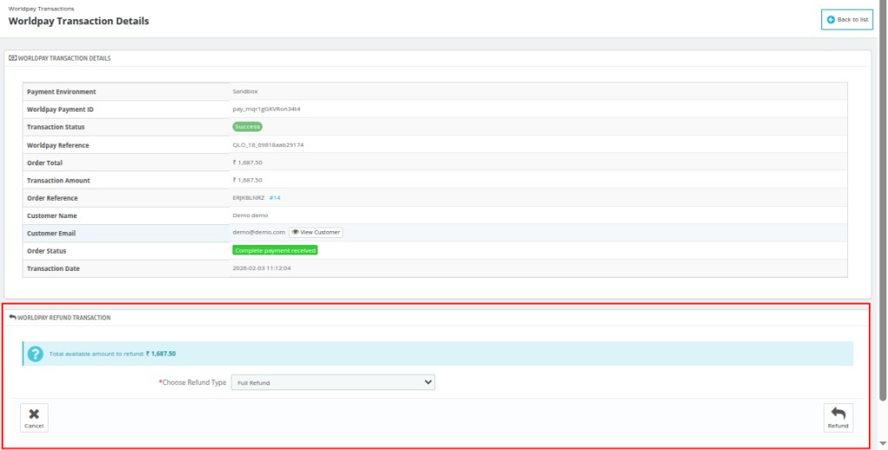Click the question mark info icon
The height and width of the screenshot is (450, 888).
tap(35, 353)
